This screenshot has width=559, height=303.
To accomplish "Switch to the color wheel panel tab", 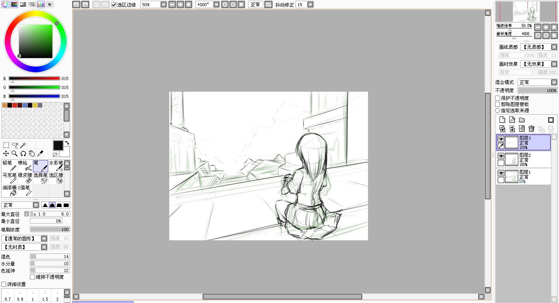I will 5,5.
